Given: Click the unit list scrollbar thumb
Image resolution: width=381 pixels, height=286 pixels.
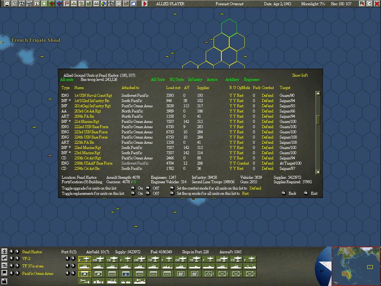Looking at the screenshot, I should pos(318,120).
